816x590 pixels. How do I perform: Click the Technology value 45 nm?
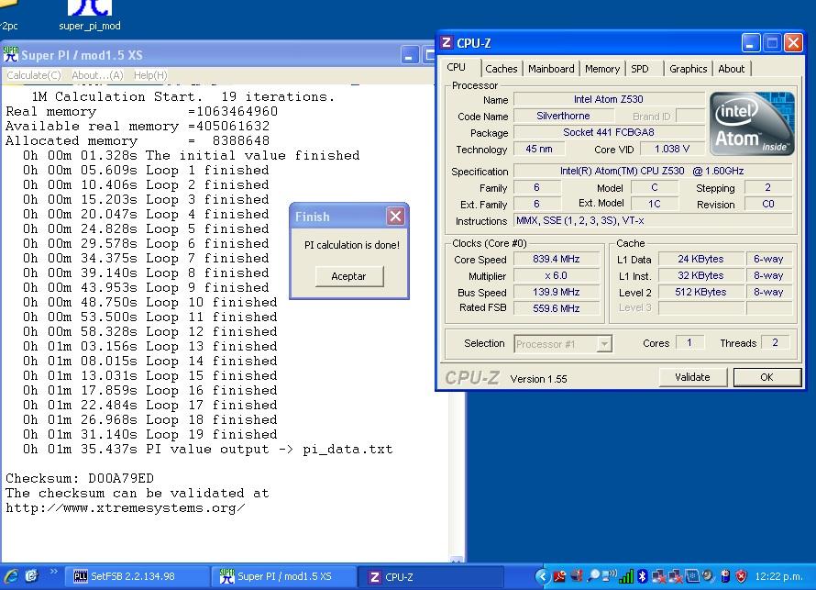pos(538,149)
